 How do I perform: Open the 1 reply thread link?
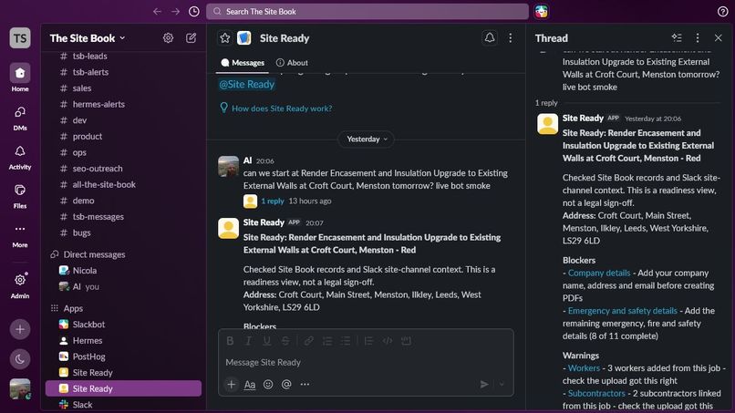click(x=273, y=201)
